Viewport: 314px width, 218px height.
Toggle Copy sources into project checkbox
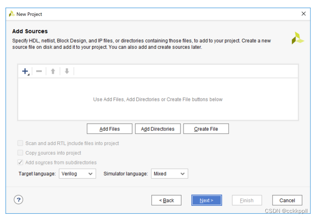[x=20, y=153]
